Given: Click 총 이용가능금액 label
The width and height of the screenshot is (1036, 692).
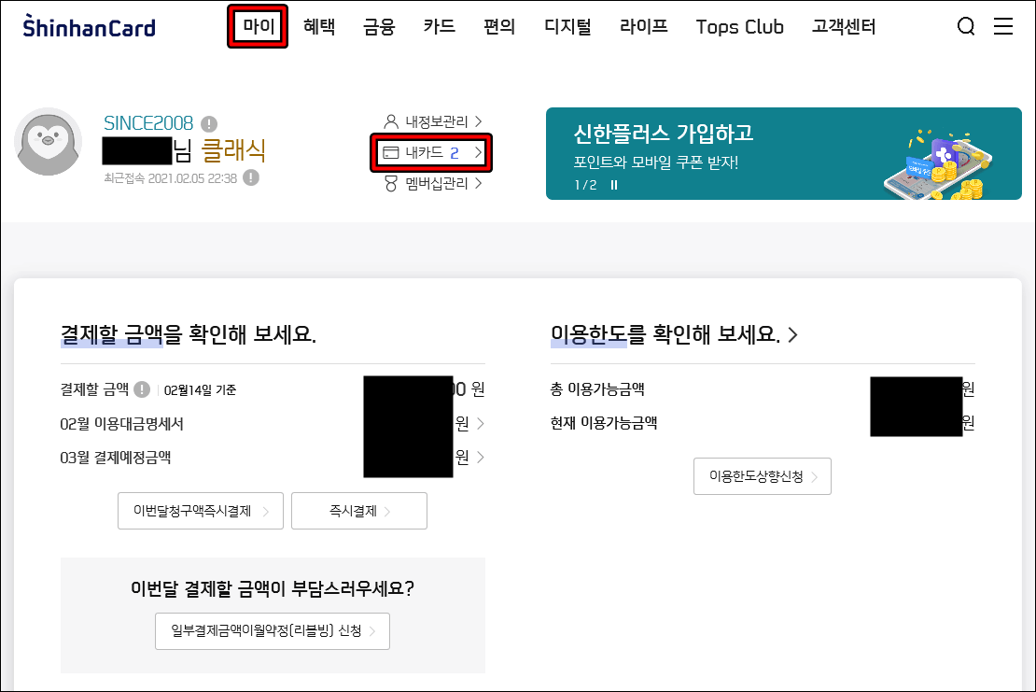Looking at the screenshot, I should (597, 389).
